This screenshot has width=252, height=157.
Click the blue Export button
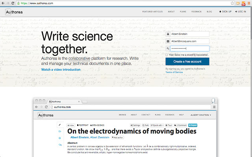coord(193,125)
